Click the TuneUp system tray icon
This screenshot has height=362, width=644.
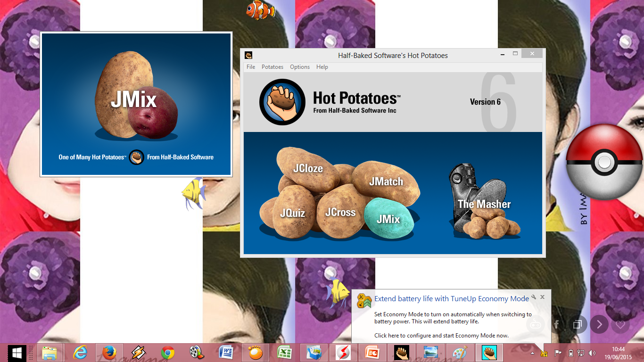(x=544, y=353)
